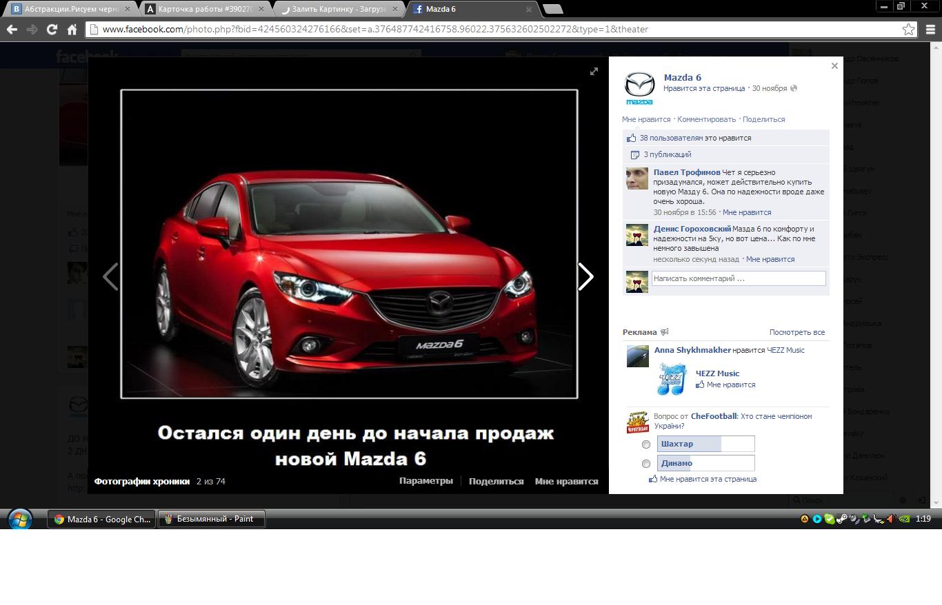Click Mazda page logo avatar
942x605 pixels.
[x=639, y=88]
